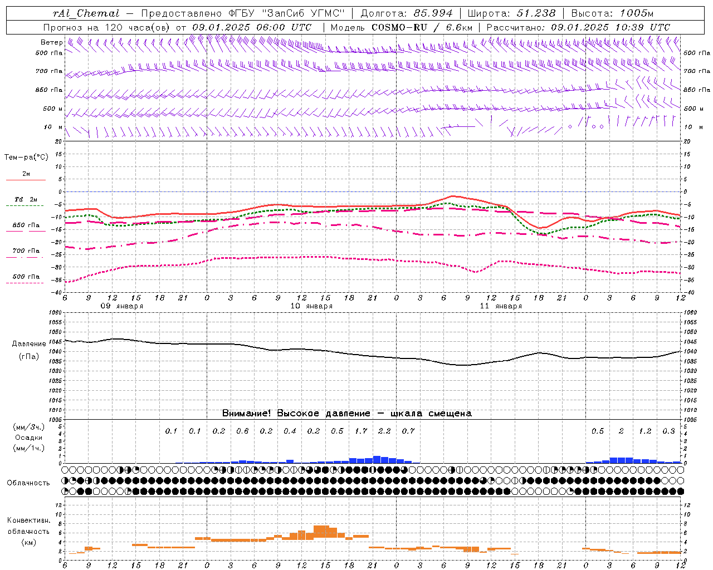Click the '(мм/1ч.)' unit label
Image resolution: width=713 pixels, height=570 pixels.
[x=29, y=448]
